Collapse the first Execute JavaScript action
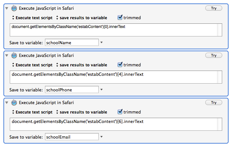This screenshot has width=232, height=148. [x=7, y=8]
